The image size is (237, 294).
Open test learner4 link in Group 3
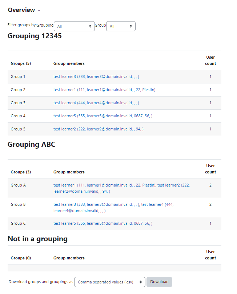(96, 103)
